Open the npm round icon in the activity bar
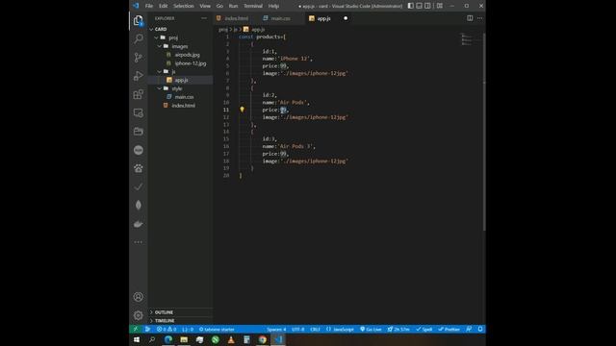This screenshot has width=616, height=346. pos(139,150)
